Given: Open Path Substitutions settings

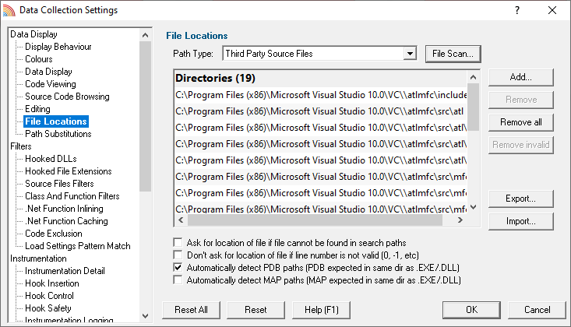Looking at the screenshot, I should (58, 134).
